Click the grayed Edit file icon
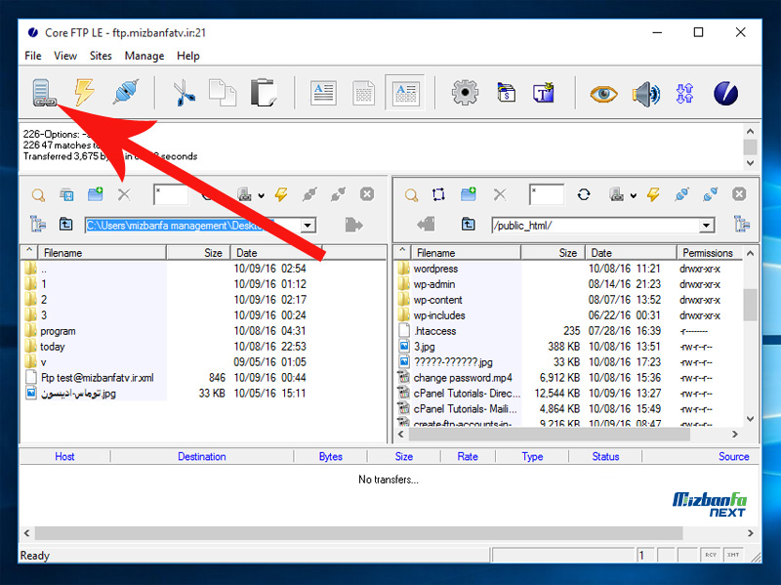 click(x=363, y=93)
